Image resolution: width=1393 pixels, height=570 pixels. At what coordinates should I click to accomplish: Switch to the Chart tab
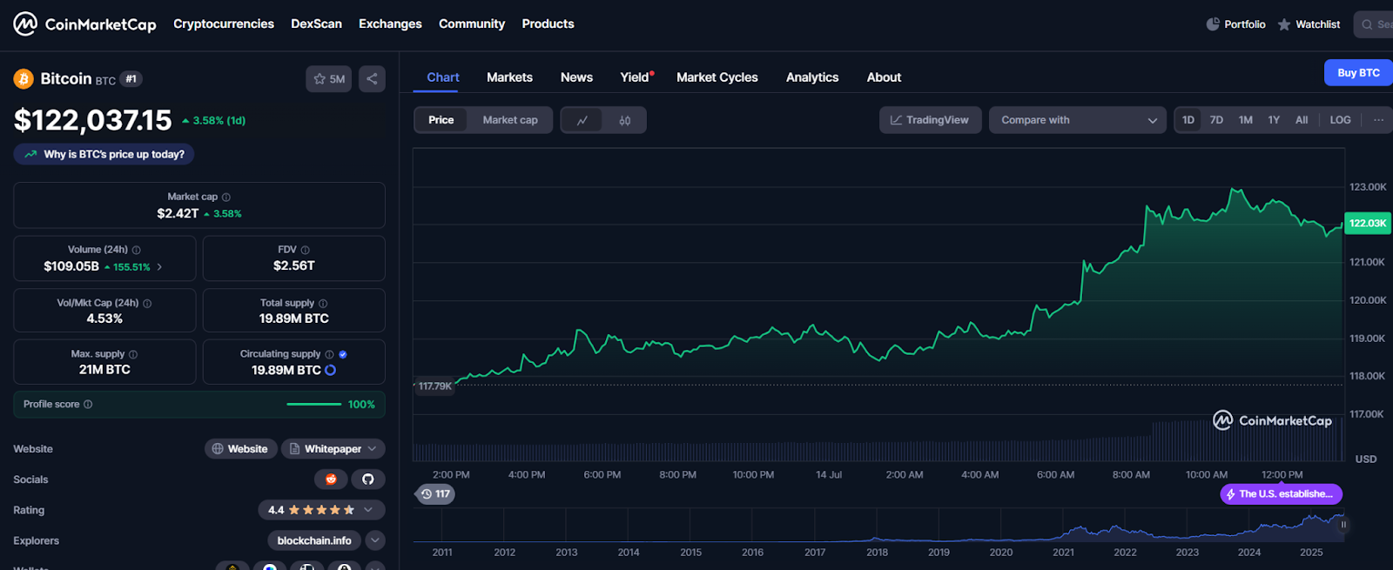(443, 77)
